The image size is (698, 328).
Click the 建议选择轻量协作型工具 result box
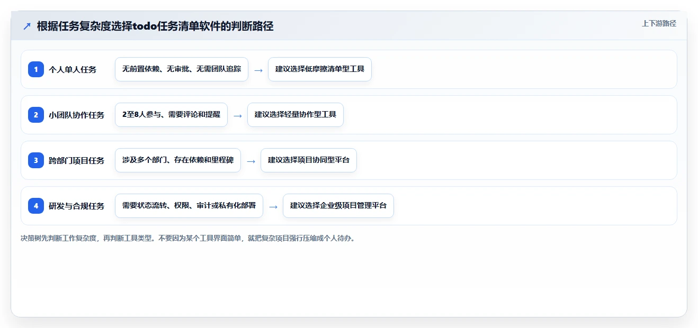pos(296,115)
